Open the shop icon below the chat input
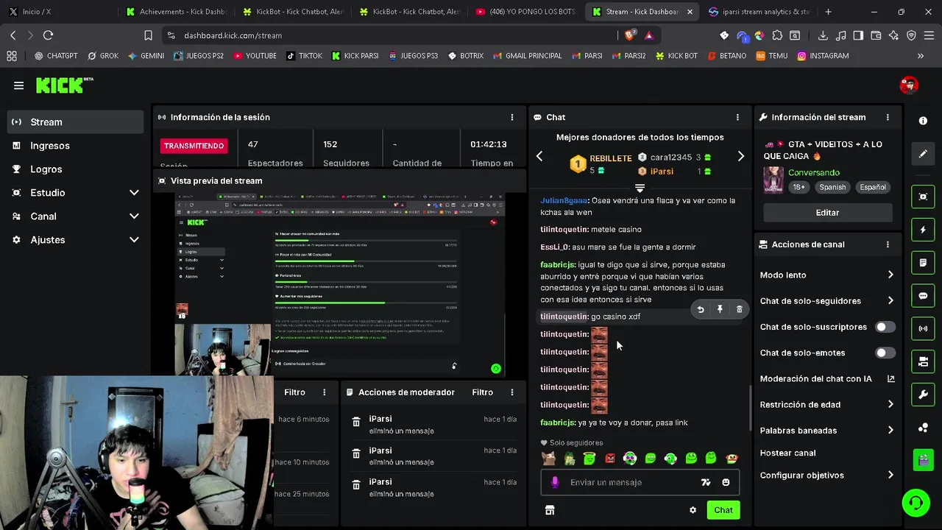The width and height of the screenshot is (942, 530). (549, 510)
